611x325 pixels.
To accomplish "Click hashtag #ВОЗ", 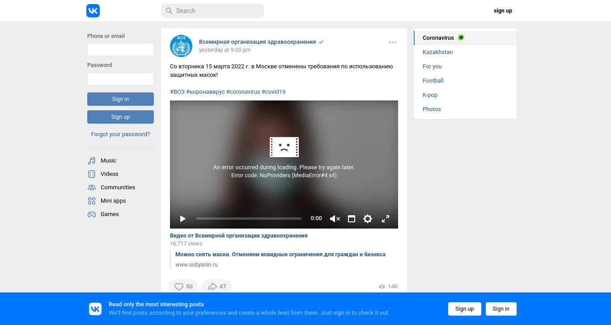I will [x=177, y=92].
